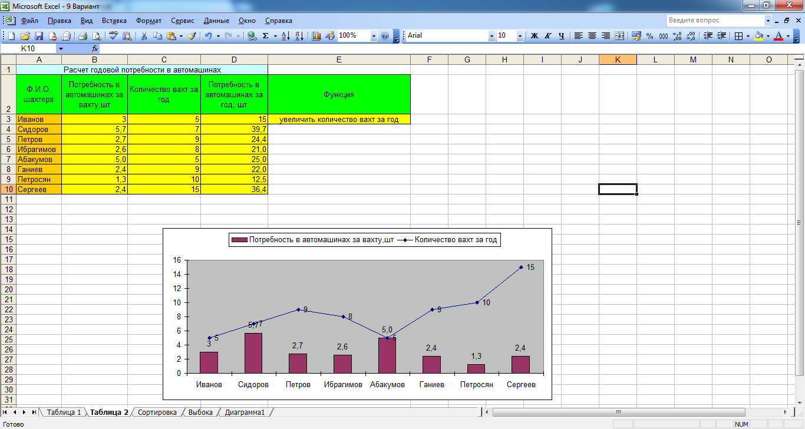805x429 pixels.
Task: Copy the selection via toolbar icon
Action: point(157,36)
